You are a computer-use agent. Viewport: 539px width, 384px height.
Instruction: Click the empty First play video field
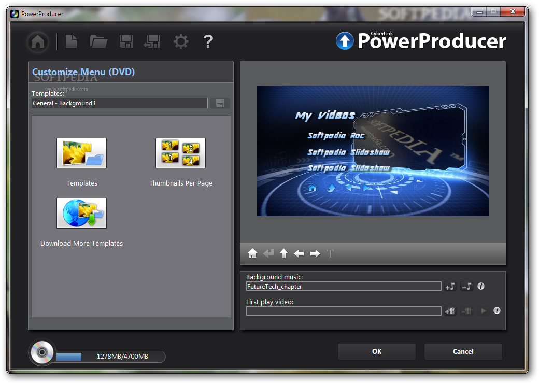344,311
